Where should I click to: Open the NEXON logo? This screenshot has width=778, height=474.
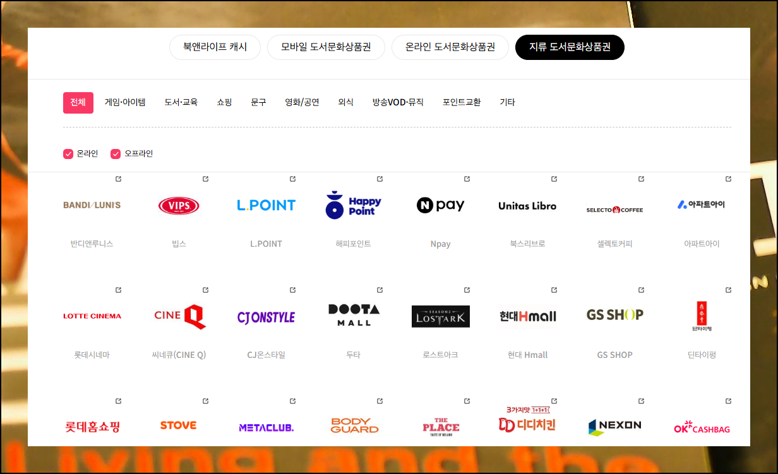614,427
